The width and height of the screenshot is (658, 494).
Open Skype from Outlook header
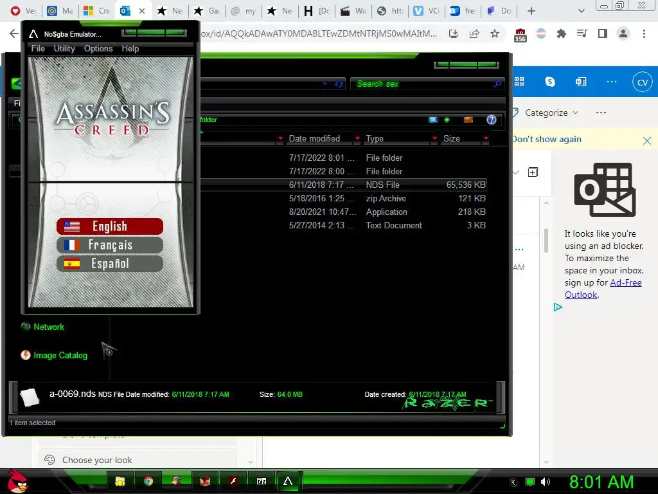pyautogui.click(x=550, y=82)
